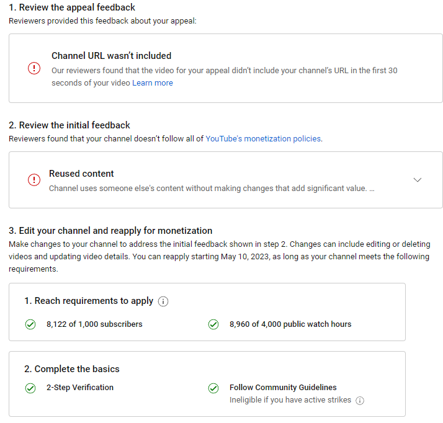Click Reviewers provided this feedback about your appeal text
This screenshot has height=423, width=443.
102,21
